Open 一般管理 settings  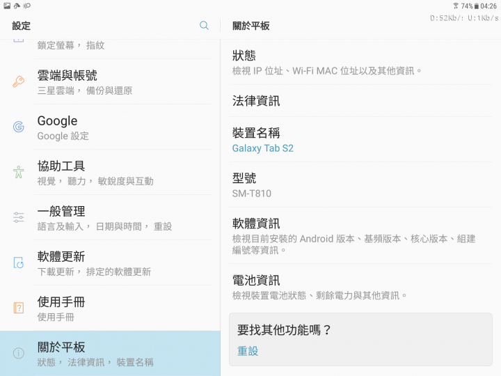pos(110,218)
